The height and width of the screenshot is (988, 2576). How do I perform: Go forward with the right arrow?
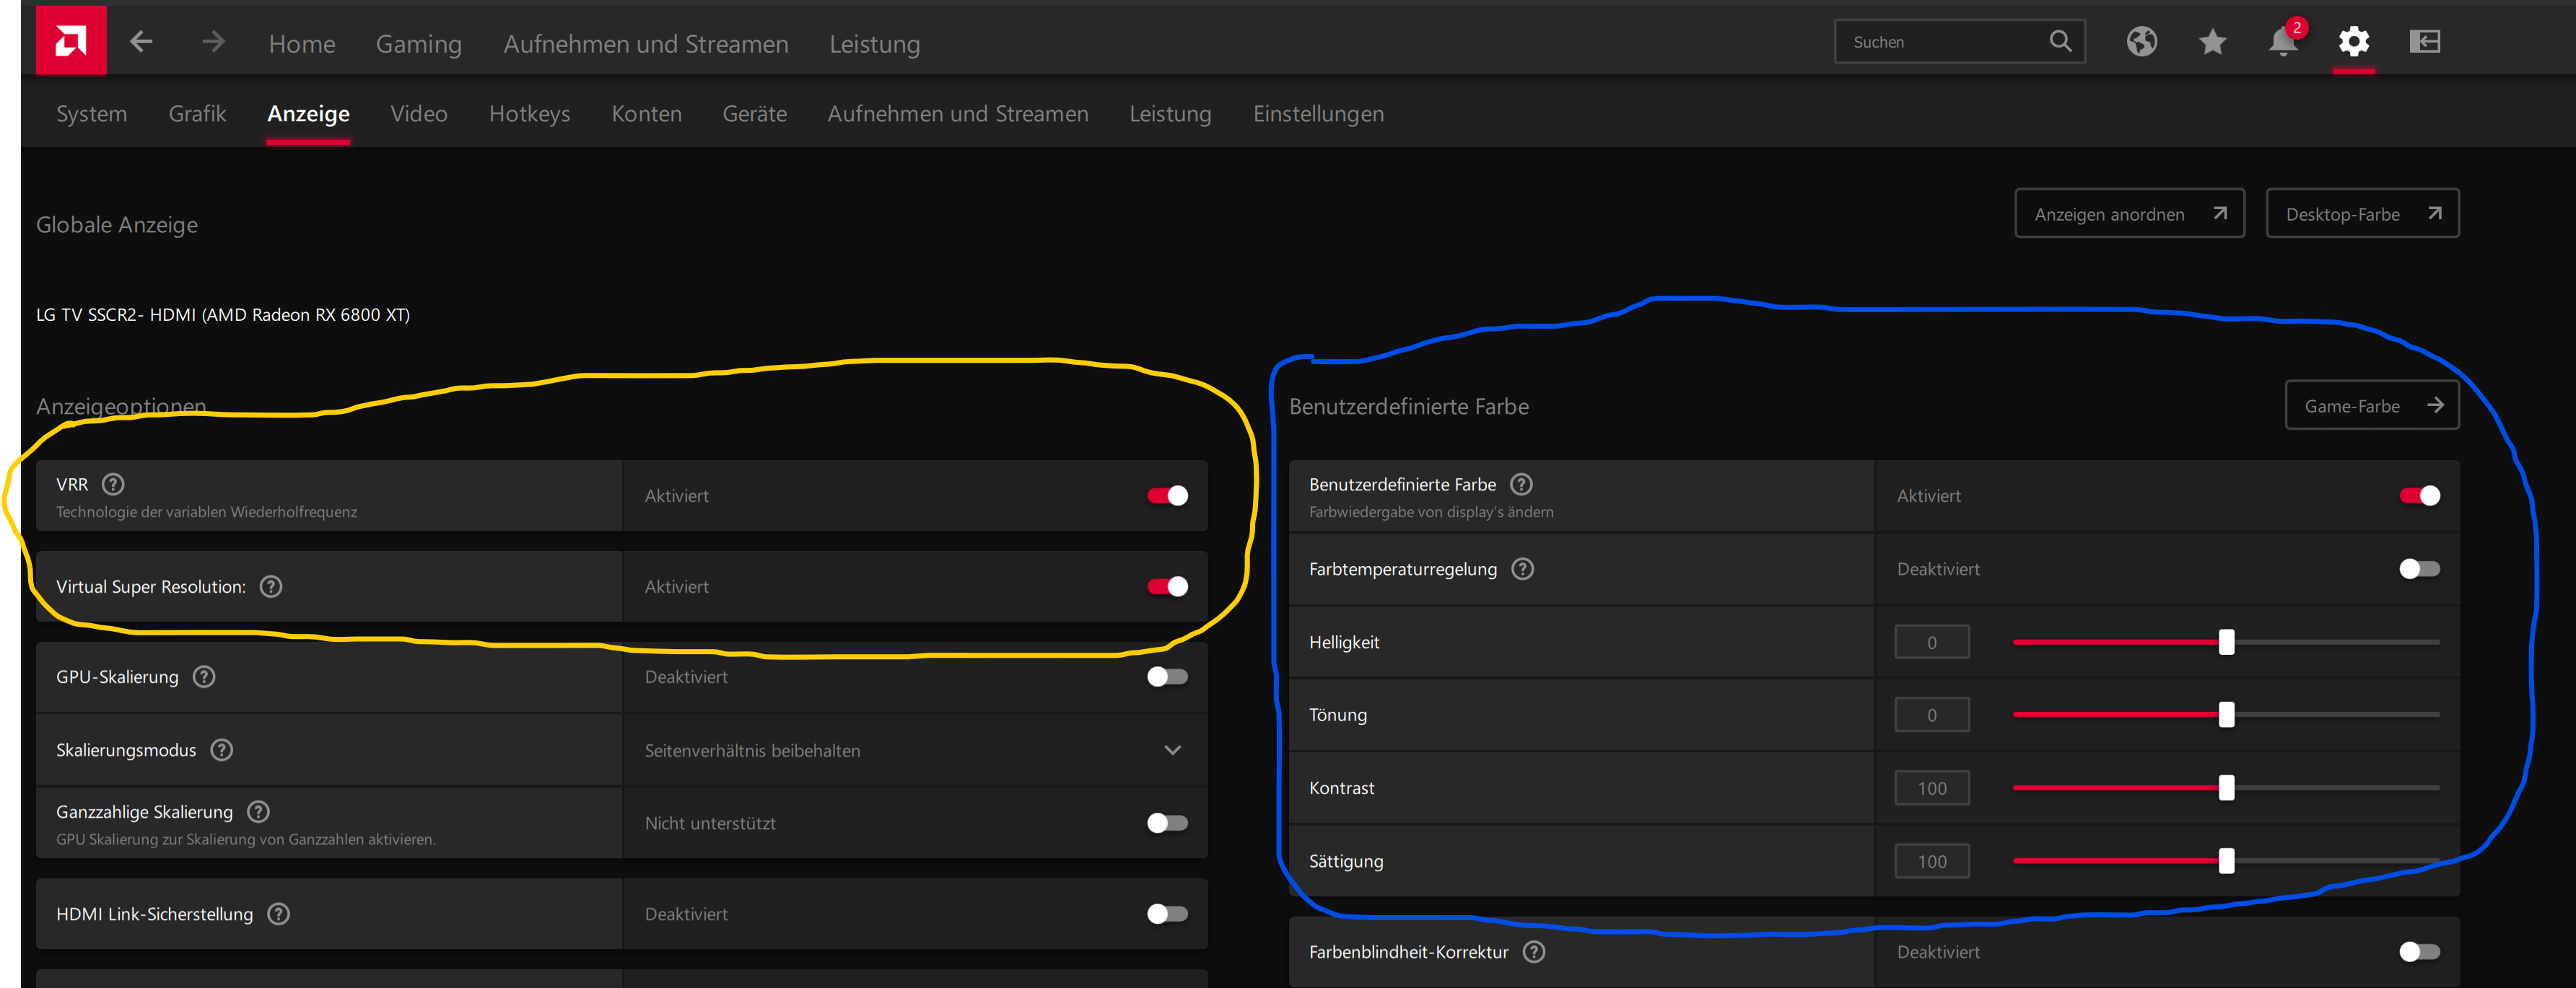pos(213,42)
